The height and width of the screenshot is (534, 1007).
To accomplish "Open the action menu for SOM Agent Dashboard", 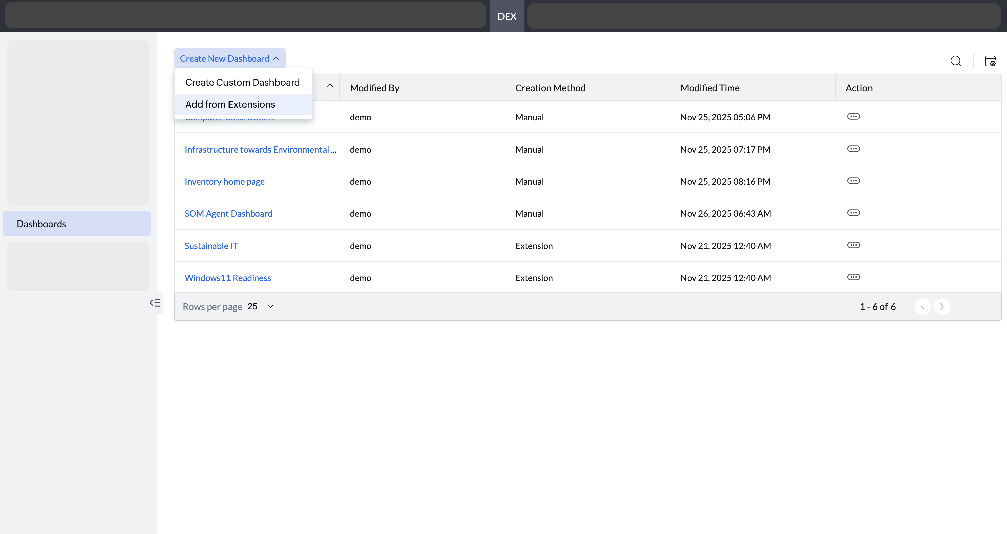I will 853,213.
